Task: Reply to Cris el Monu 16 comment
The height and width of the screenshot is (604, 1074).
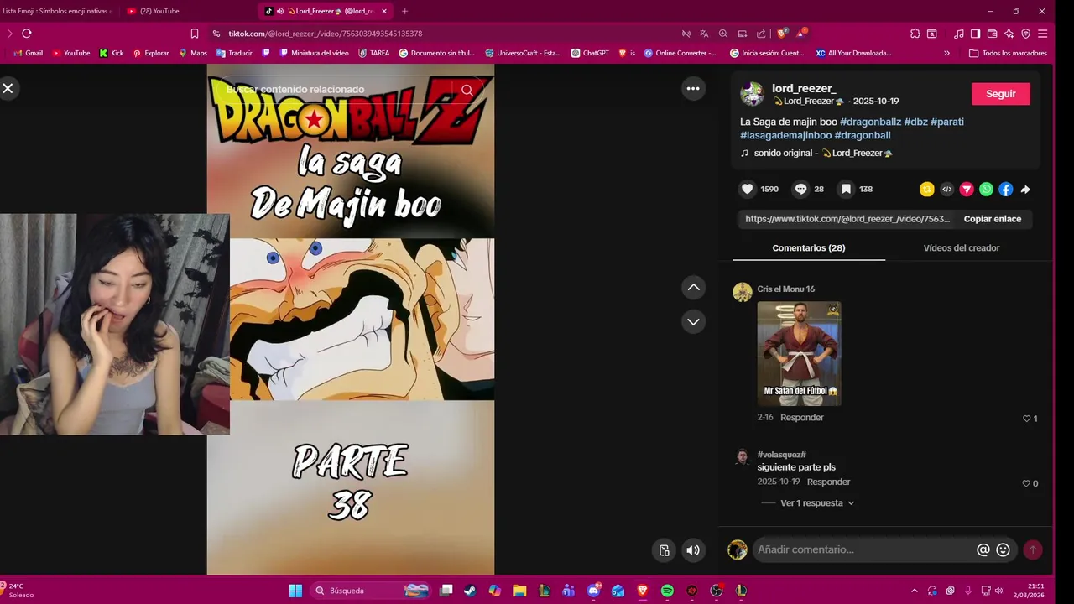Action: click(802, 418)
